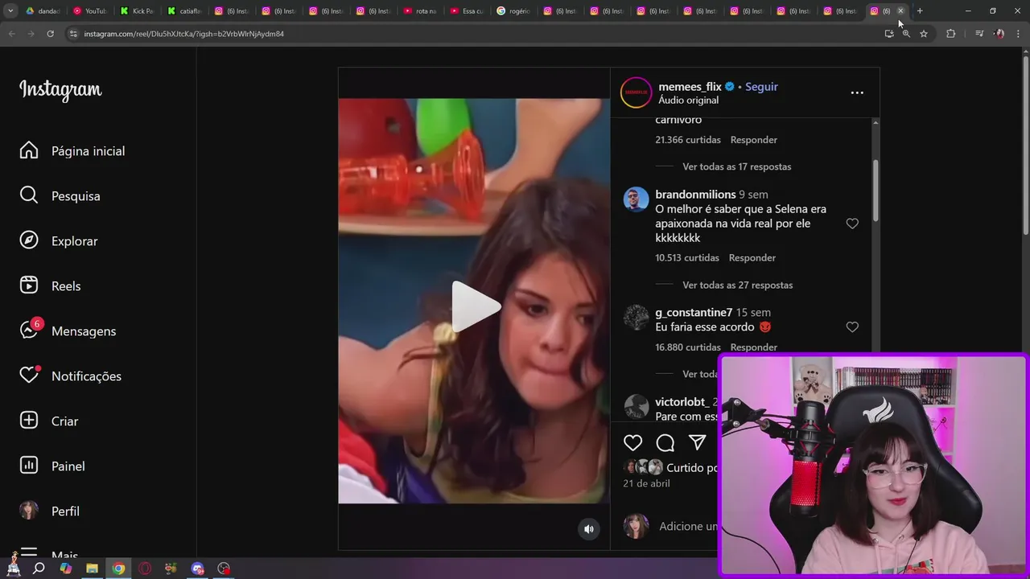Open OBS Studio from taskbar

click(224, 569)
